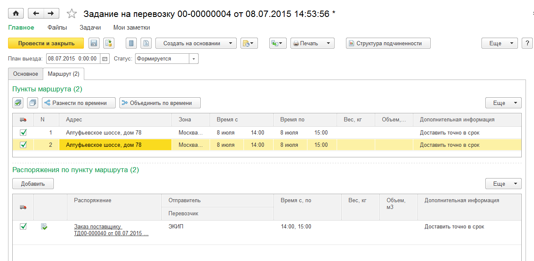
Task: Toggle checkbox for Заказ поставщику order row
Action: click(x=23, y=227)
